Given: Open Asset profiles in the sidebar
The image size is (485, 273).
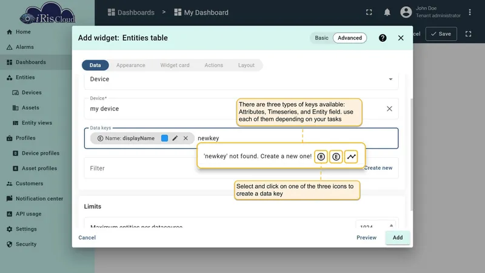Looking at the screenshot, I should [x=36, y=169].
